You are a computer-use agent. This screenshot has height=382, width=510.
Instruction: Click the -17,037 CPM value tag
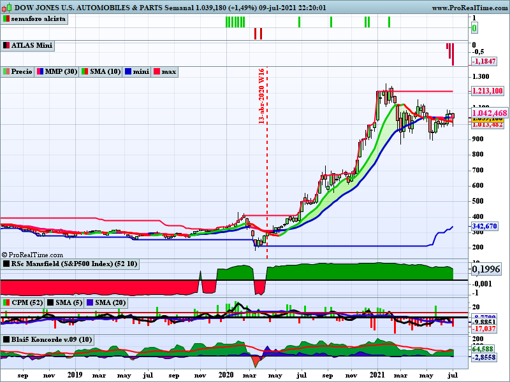tap(484, 329)
